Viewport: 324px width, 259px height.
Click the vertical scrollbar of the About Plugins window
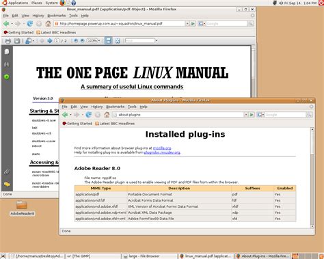coord(312,178)
